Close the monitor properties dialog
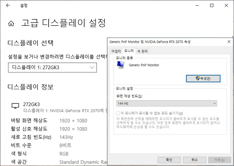 (229, 42)
